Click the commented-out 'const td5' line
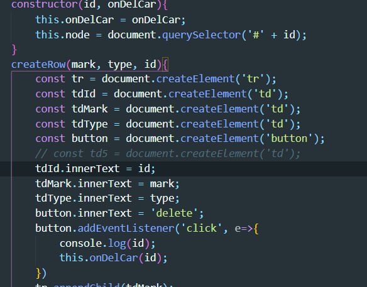 (x=168, y=154)
